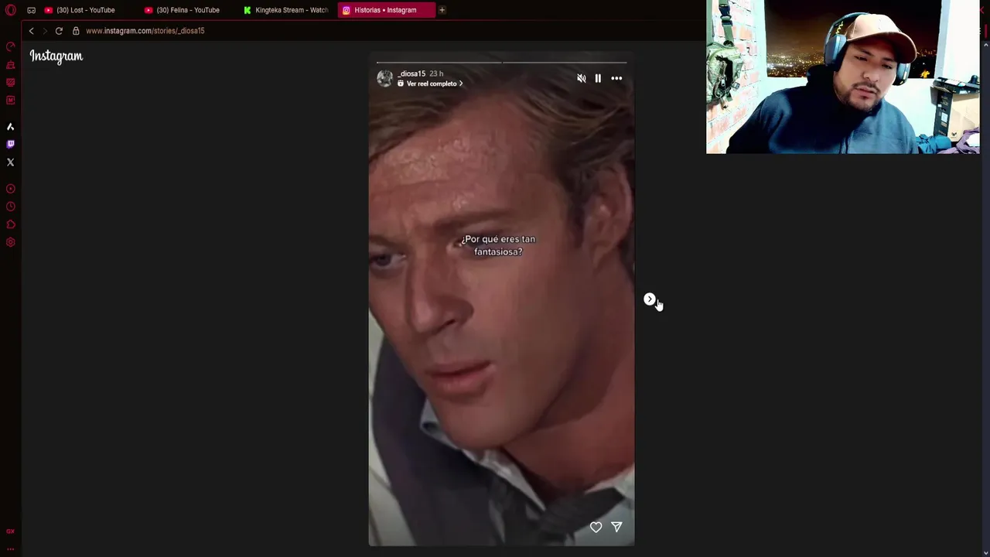Open the M-labeled sidebar panel icon
This screenshot has height=557, width=990.
[x=10, y=100]
